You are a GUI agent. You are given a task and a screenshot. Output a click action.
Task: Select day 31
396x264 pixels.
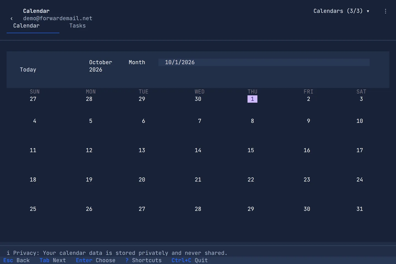point(360,209)
